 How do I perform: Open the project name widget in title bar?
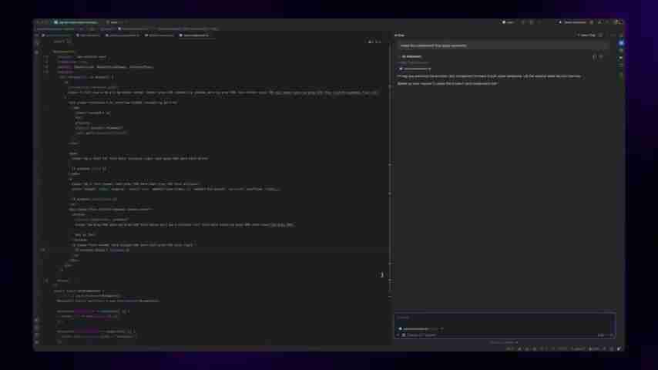coord(77,22)
